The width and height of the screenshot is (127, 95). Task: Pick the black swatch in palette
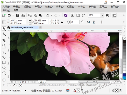coord(124,42)
